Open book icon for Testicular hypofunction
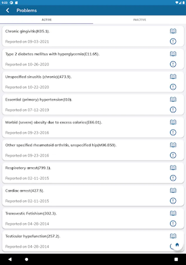 click(x=173, y=236)
